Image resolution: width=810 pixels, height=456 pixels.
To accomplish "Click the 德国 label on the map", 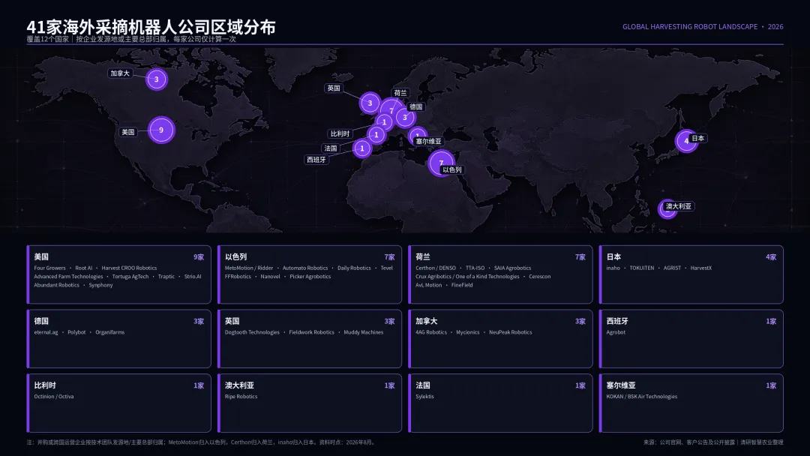I will tap(415, 107).
